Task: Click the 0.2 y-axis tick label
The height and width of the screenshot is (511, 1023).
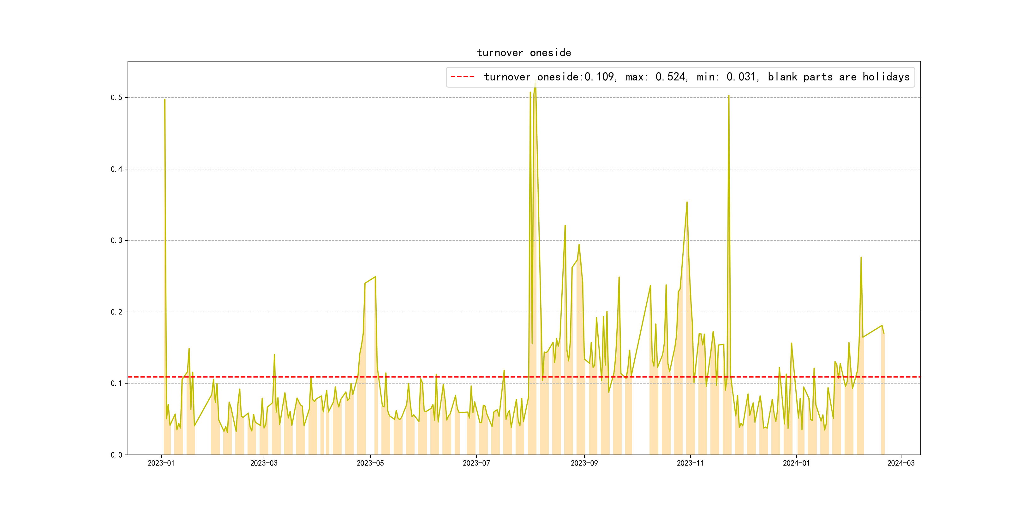Action: pos(117,312)
